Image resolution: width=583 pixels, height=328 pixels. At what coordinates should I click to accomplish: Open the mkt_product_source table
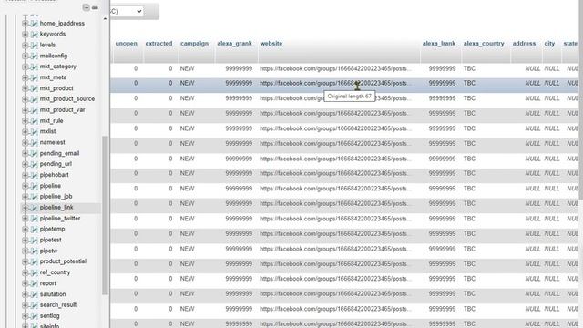67,99
